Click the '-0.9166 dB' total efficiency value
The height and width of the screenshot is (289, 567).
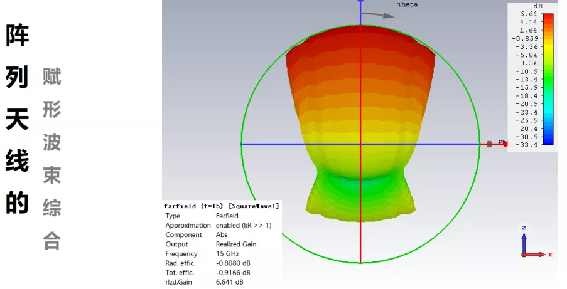233,272
